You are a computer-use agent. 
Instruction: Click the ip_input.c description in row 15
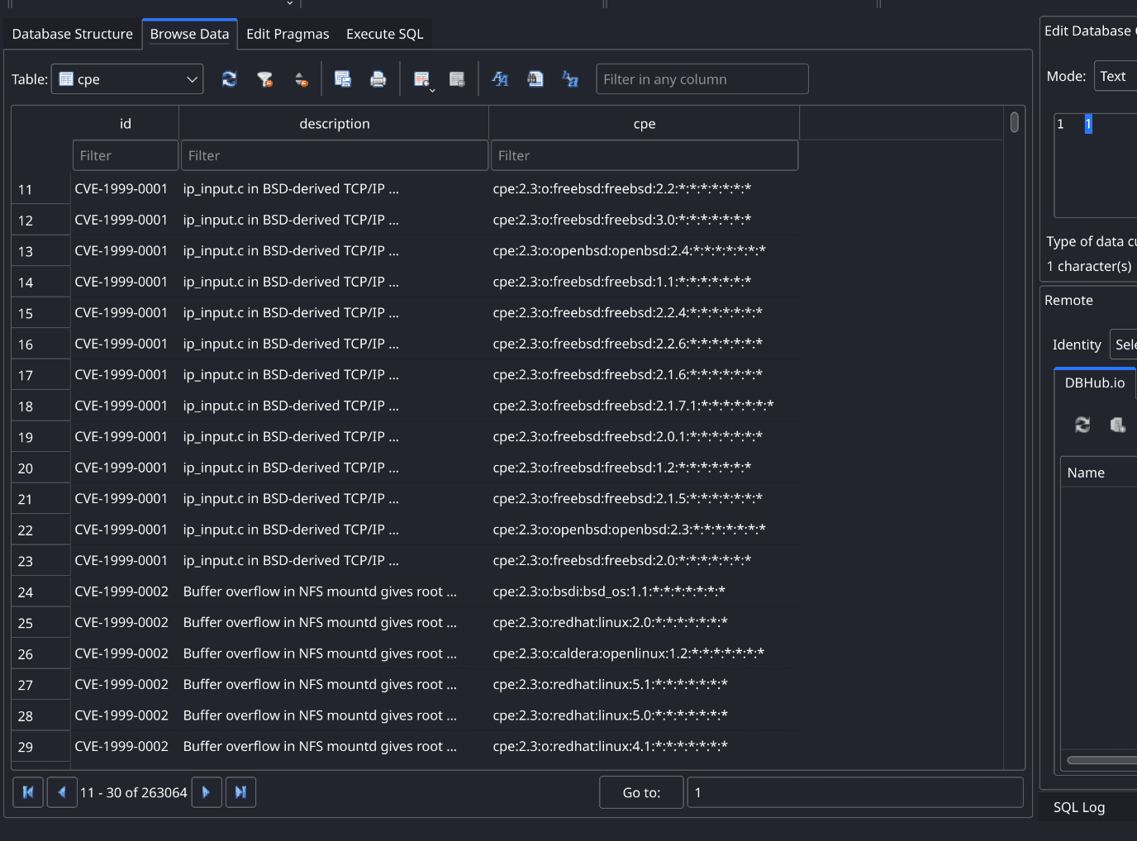pyautogui.click(x=334, y=312)
